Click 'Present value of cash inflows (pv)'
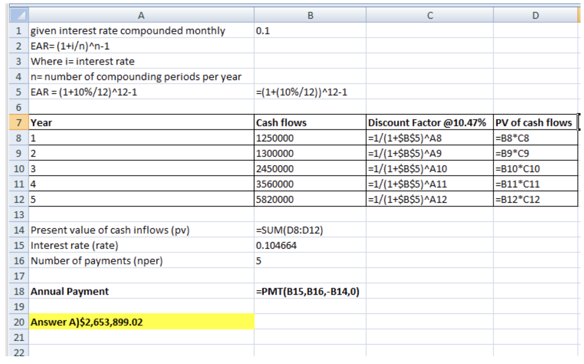 [141, 230]
